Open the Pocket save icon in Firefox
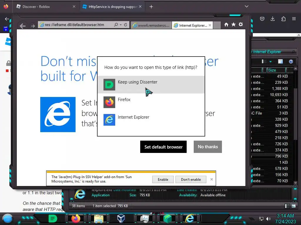The width and height of the screenshot is (301, 225). point(262,19)
